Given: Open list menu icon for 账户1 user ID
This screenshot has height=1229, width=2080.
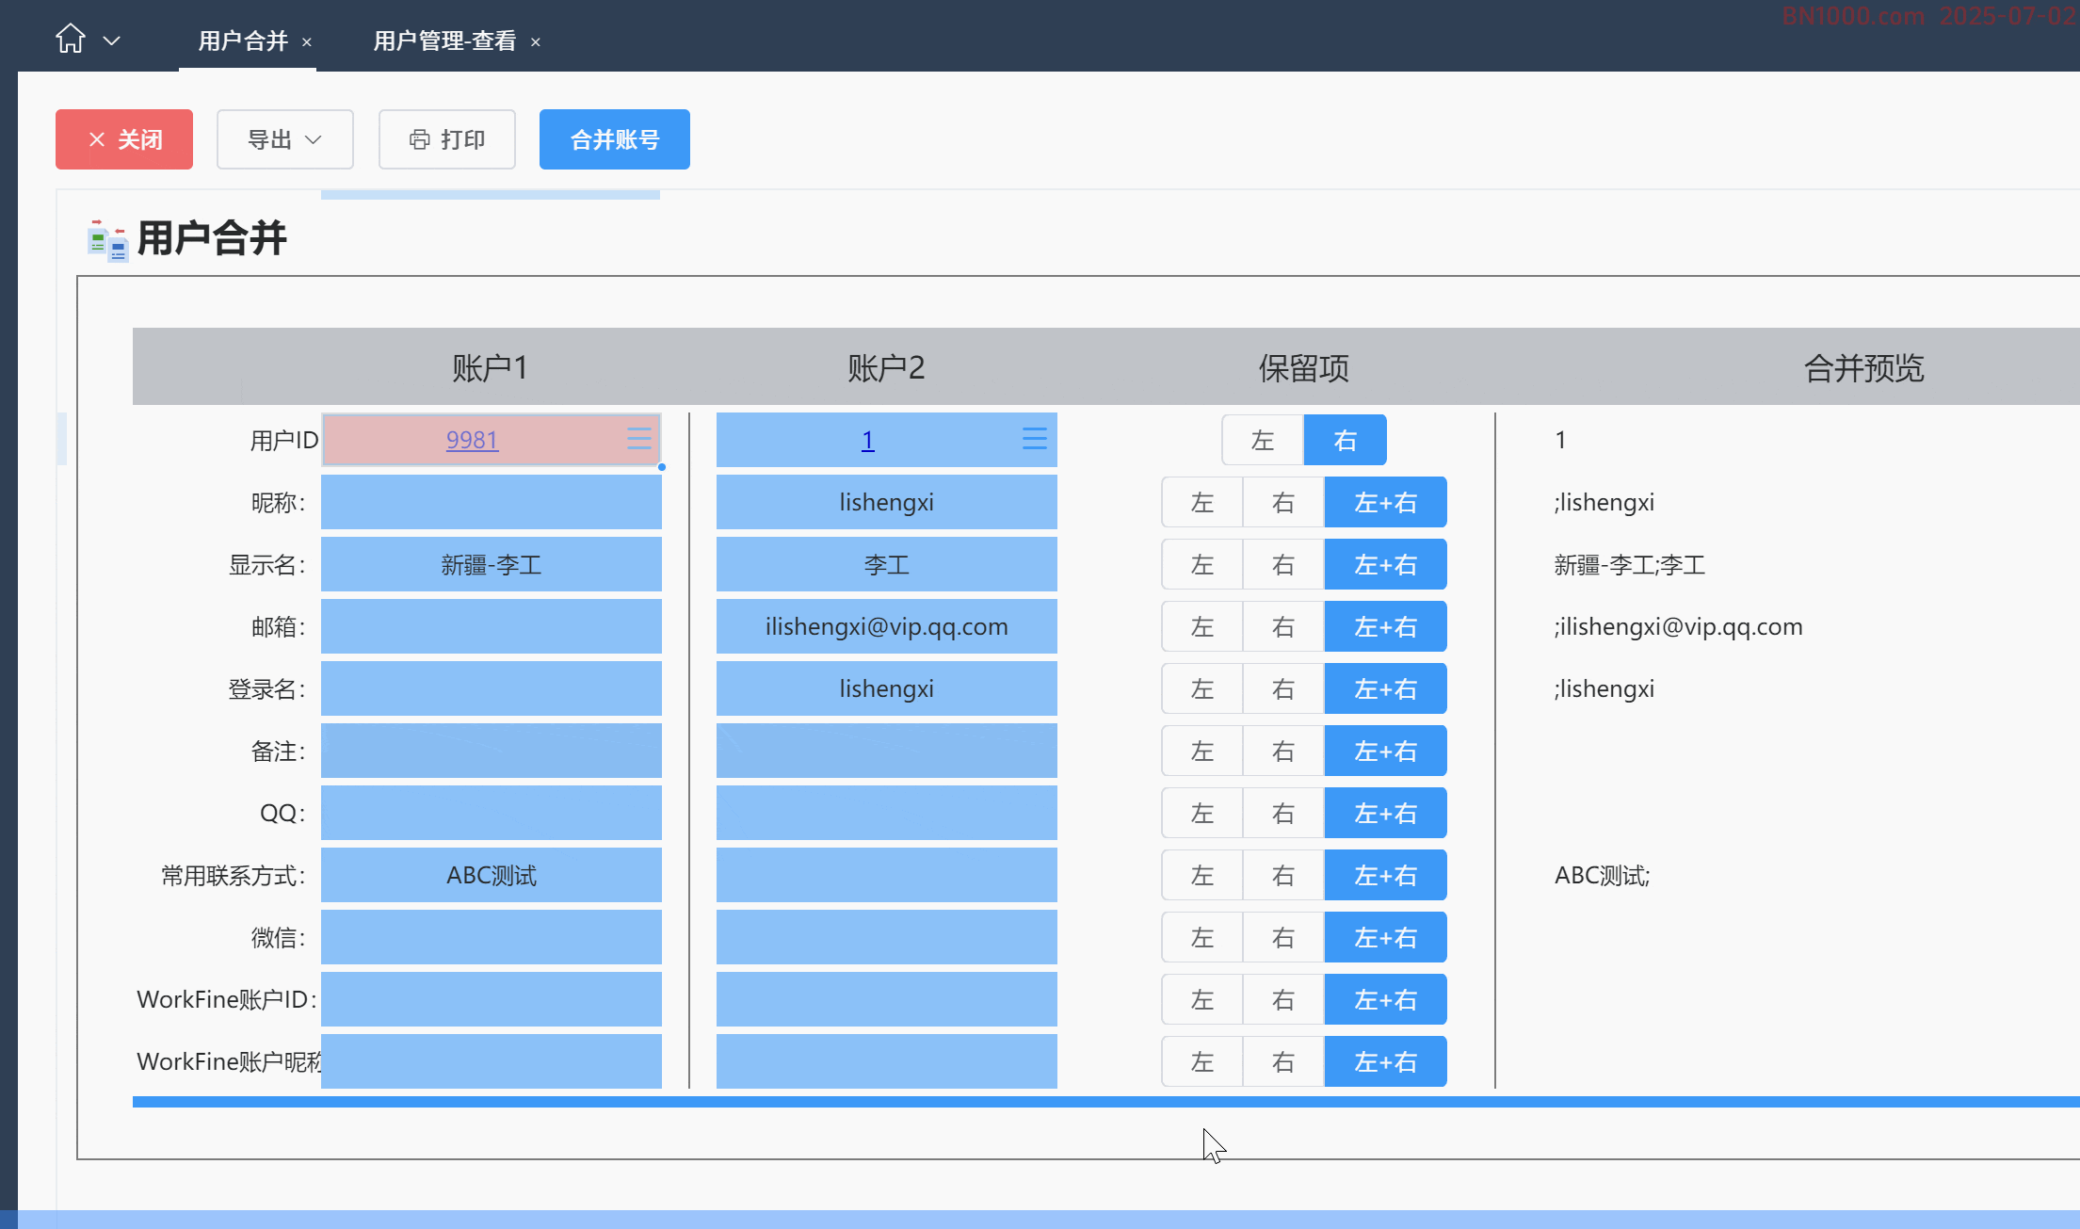Looking at the screenshot, I should (x=639, y=439).
